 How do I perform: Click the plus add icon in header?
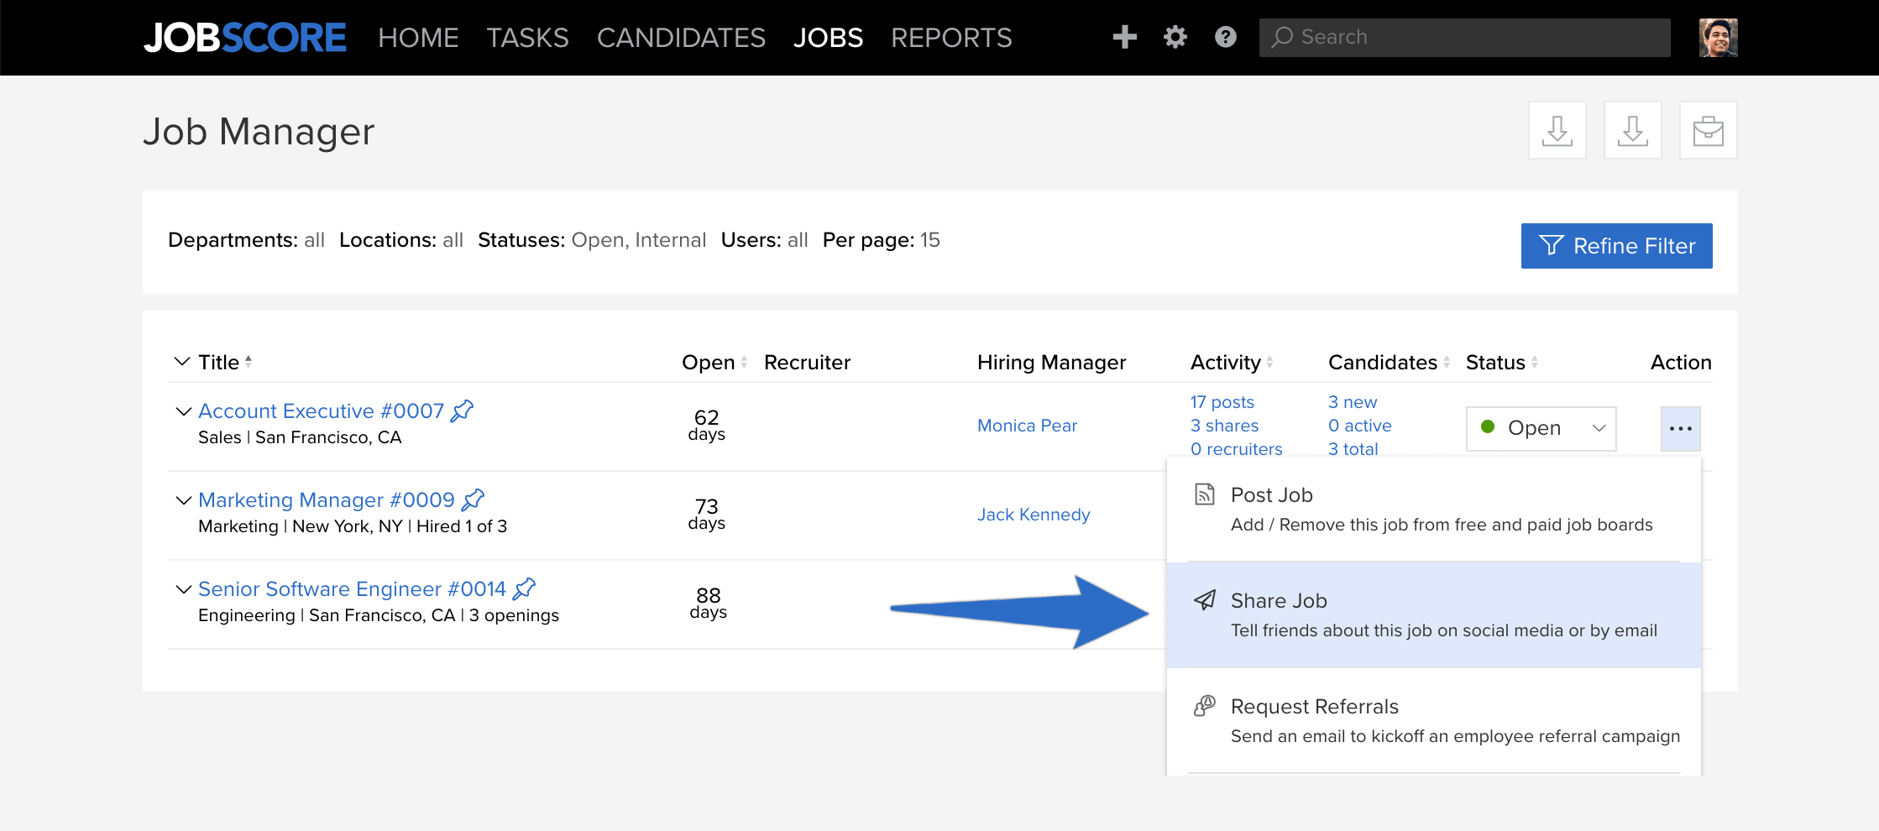(x=1124, y=37)
